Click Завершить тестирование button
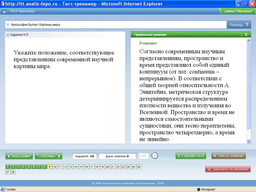Image resolution: width=256 pixels, height=192 pixels. click(228, 169)
